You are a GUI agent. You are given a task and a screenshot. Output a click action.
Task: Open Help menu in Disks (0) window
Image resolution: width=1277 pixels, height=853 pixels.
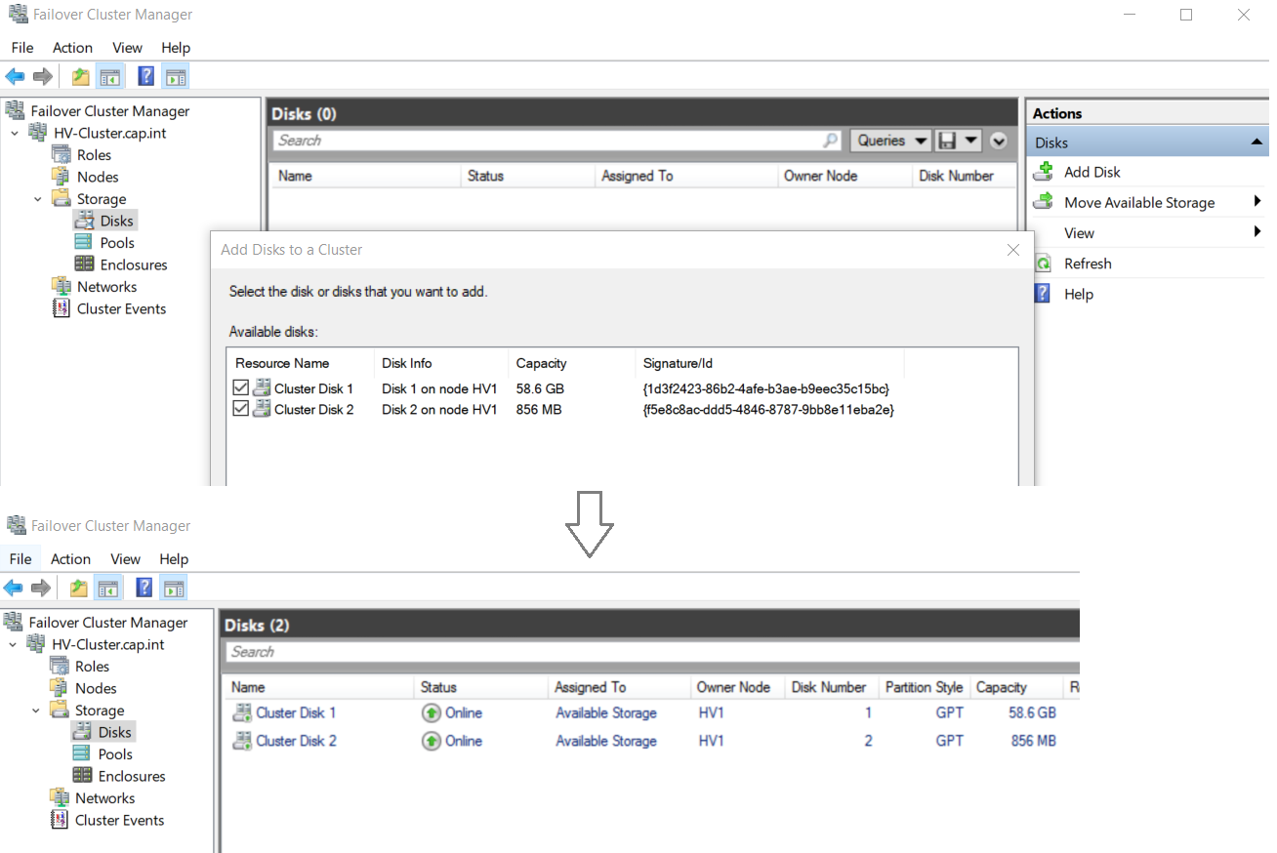click(176, 48)
